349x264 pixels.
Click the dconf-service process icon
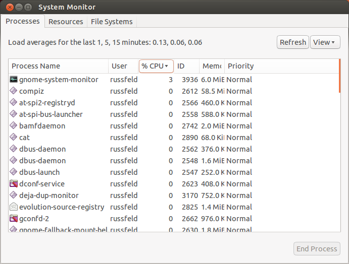click(x=14, y=184)
